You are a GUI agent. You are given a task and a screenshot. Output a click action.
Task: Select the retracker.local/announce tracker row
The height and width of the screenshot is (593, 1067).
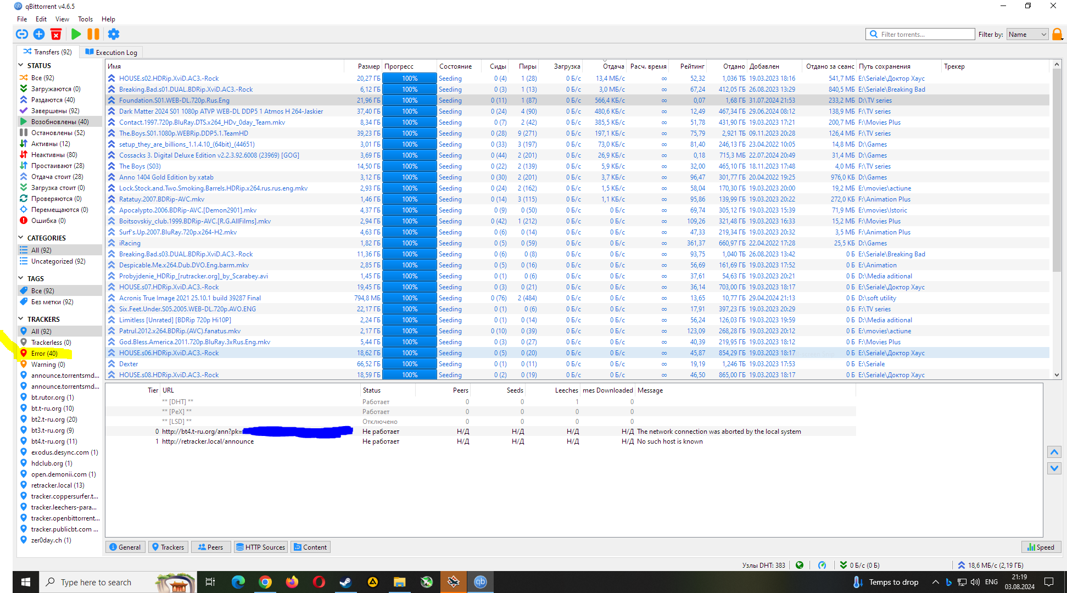(x=481, y=441)
